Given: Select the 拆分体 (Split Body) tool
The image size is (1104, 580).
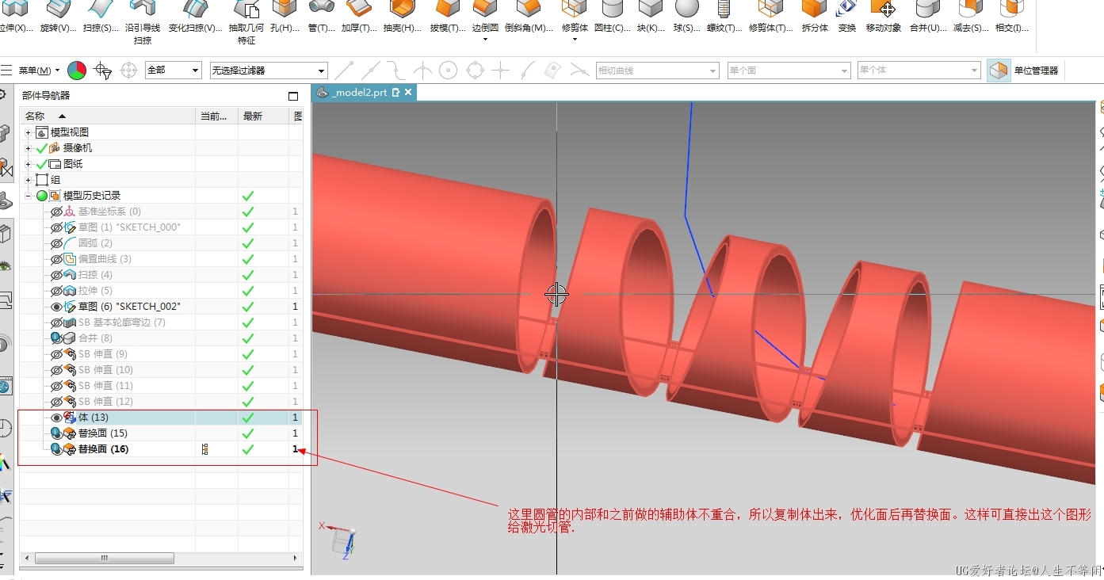Looking at the screenshot, I should tap(814, 17).
